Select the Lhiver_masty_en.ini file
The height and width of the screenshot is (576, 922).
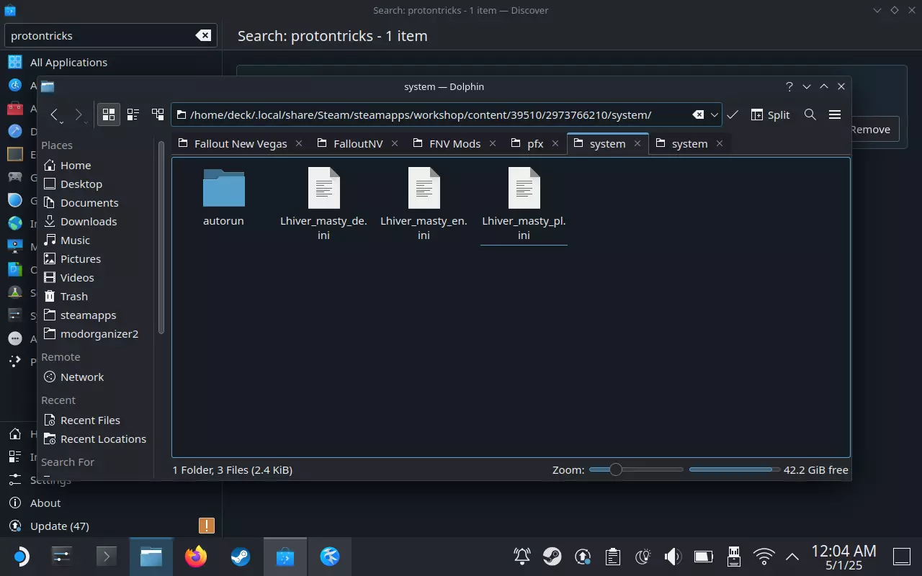(424, 204)
